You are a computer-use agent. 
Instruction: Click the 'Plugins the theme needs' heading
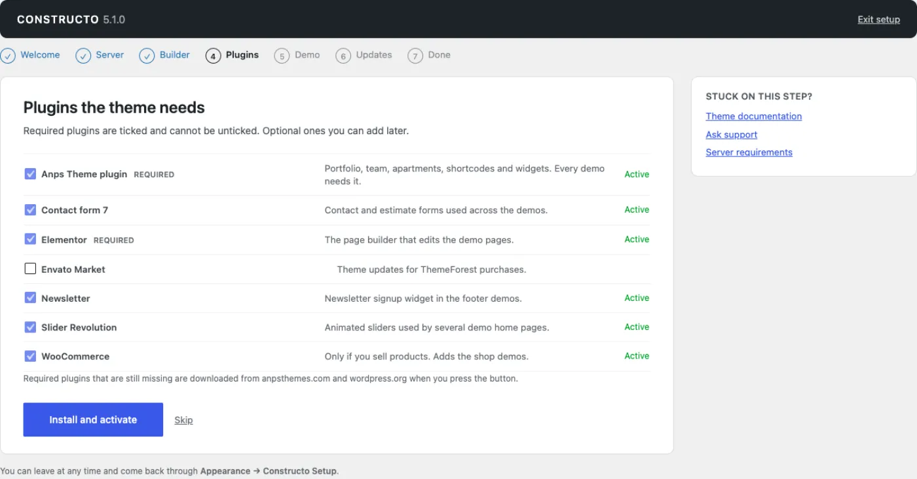pos(114,107)
